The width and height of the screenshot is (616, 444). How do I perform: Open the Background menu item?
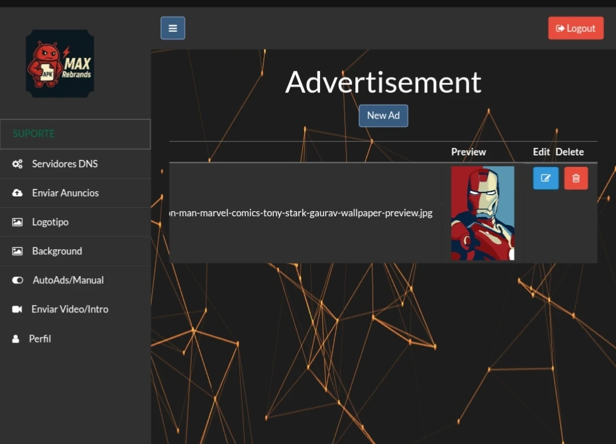click(x=75, y=251)
